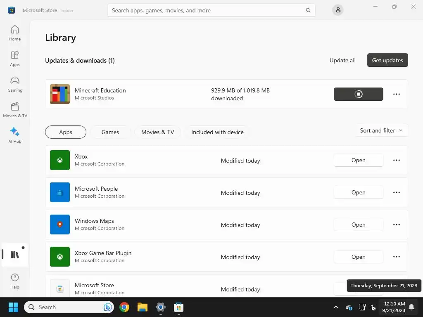Image resolution: width=423 pixels, height=317 pixels.
Task: Select the Movies & TV filter tab
Action: (157, 132)
